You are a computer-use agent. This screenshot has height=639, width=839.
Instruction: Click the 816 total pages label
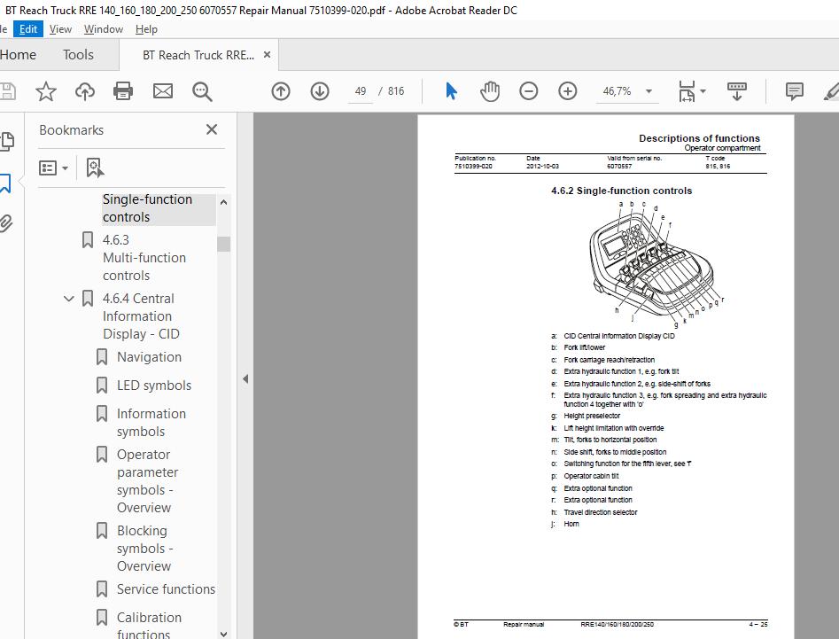(396, 91)
